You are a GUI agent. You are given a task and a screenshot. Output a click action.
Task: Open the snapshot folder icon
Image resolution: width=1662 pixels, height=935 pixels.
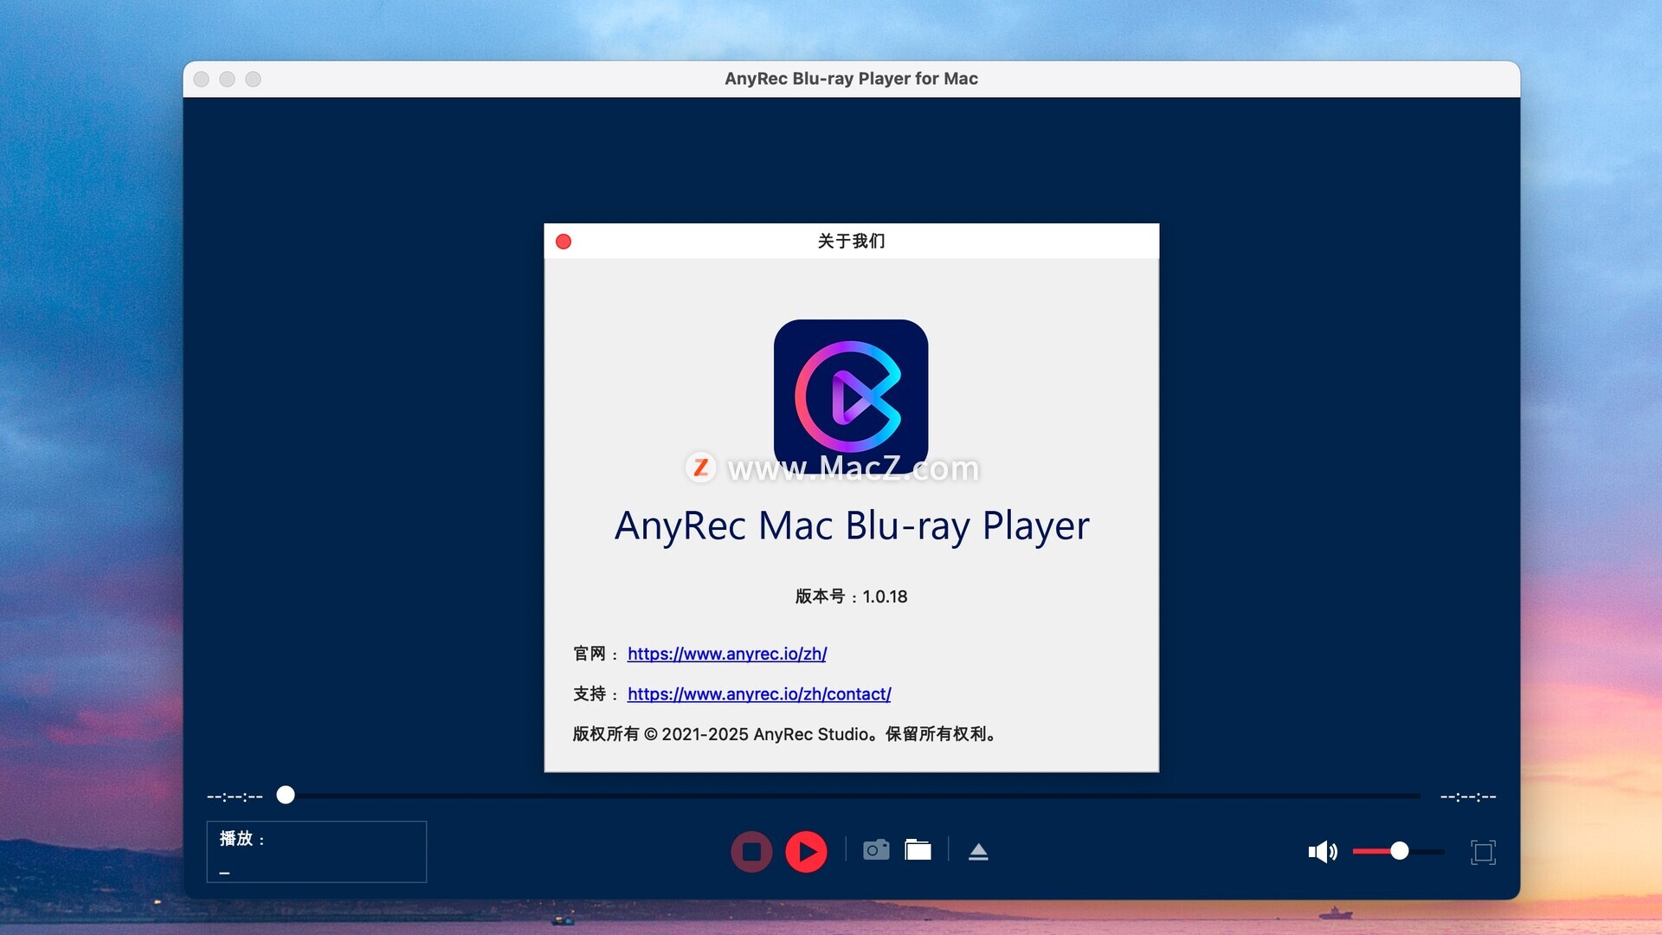[918, 850]
